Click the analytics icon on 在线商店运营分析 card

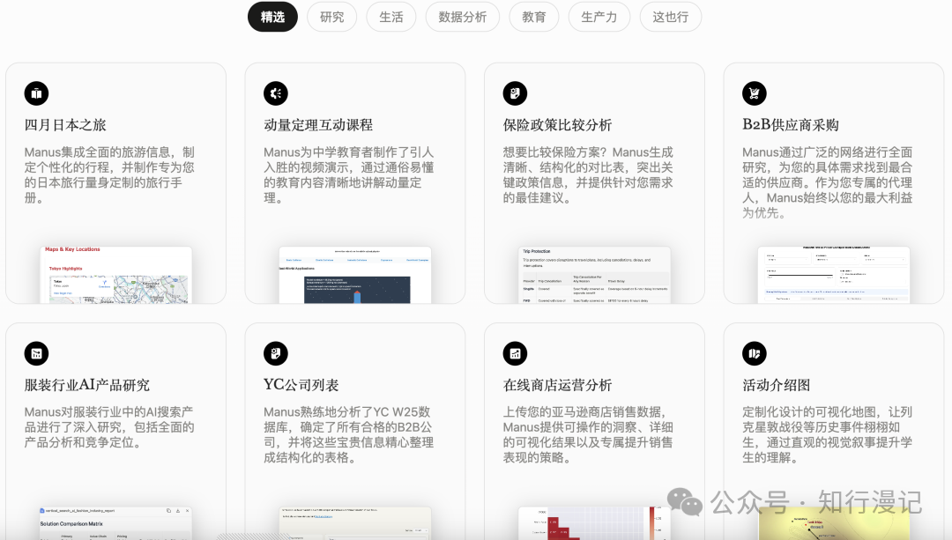coord(515,354)
